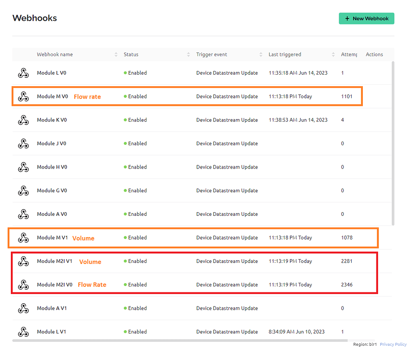Sort the table by Webhook name

116,54
